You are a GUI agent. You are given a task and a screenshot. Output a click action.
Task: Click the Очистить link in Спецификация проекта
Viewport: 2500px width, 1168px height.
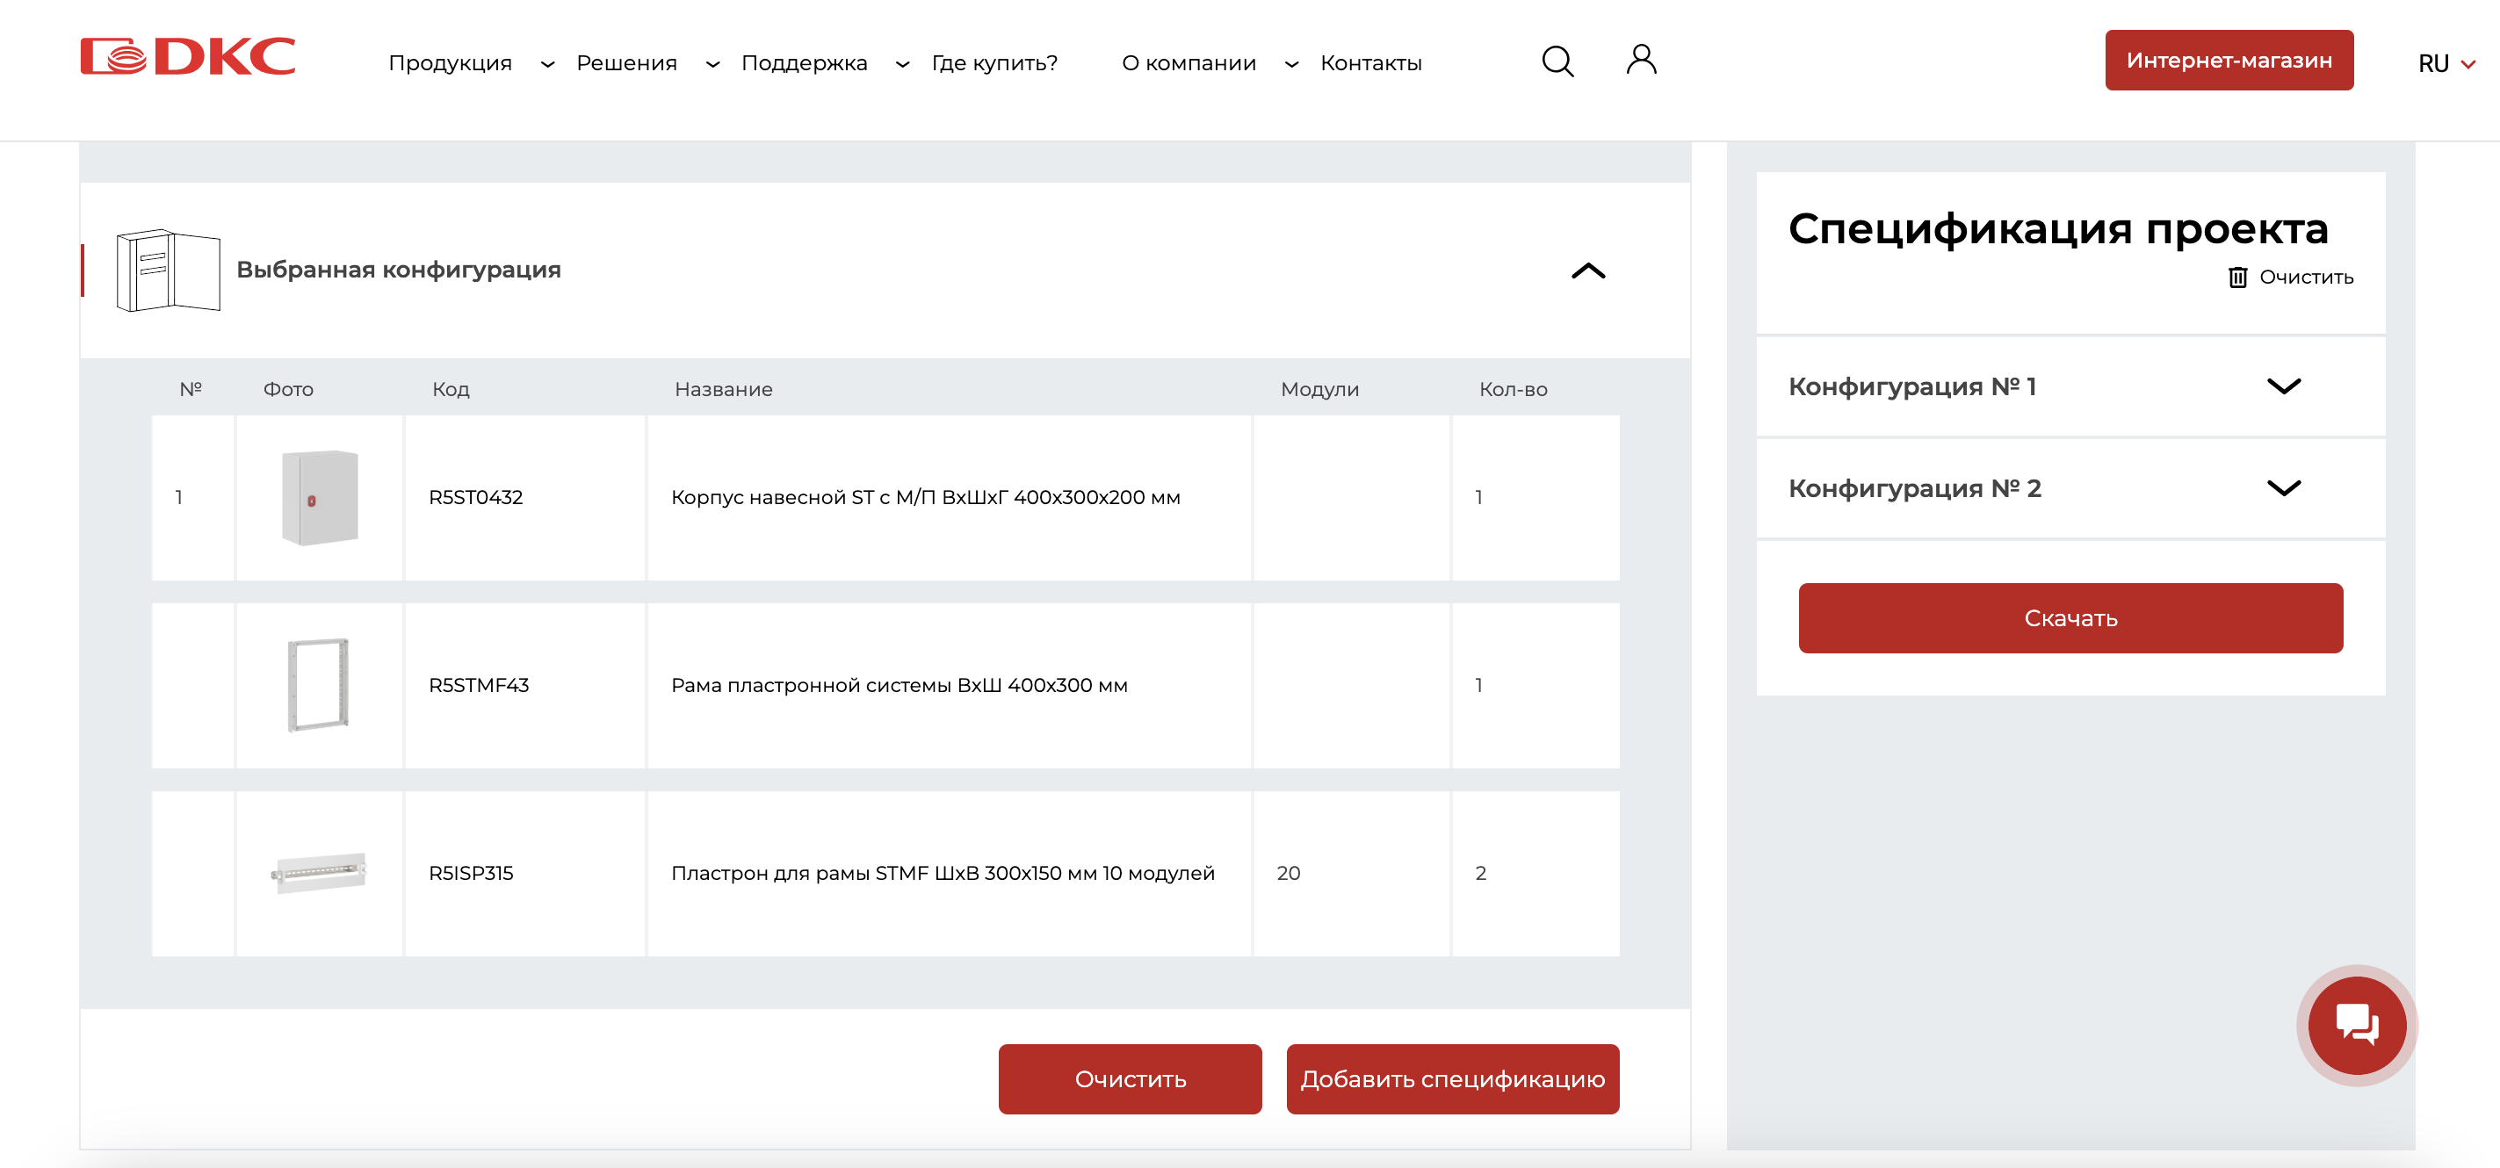(x=2306, y=278)
